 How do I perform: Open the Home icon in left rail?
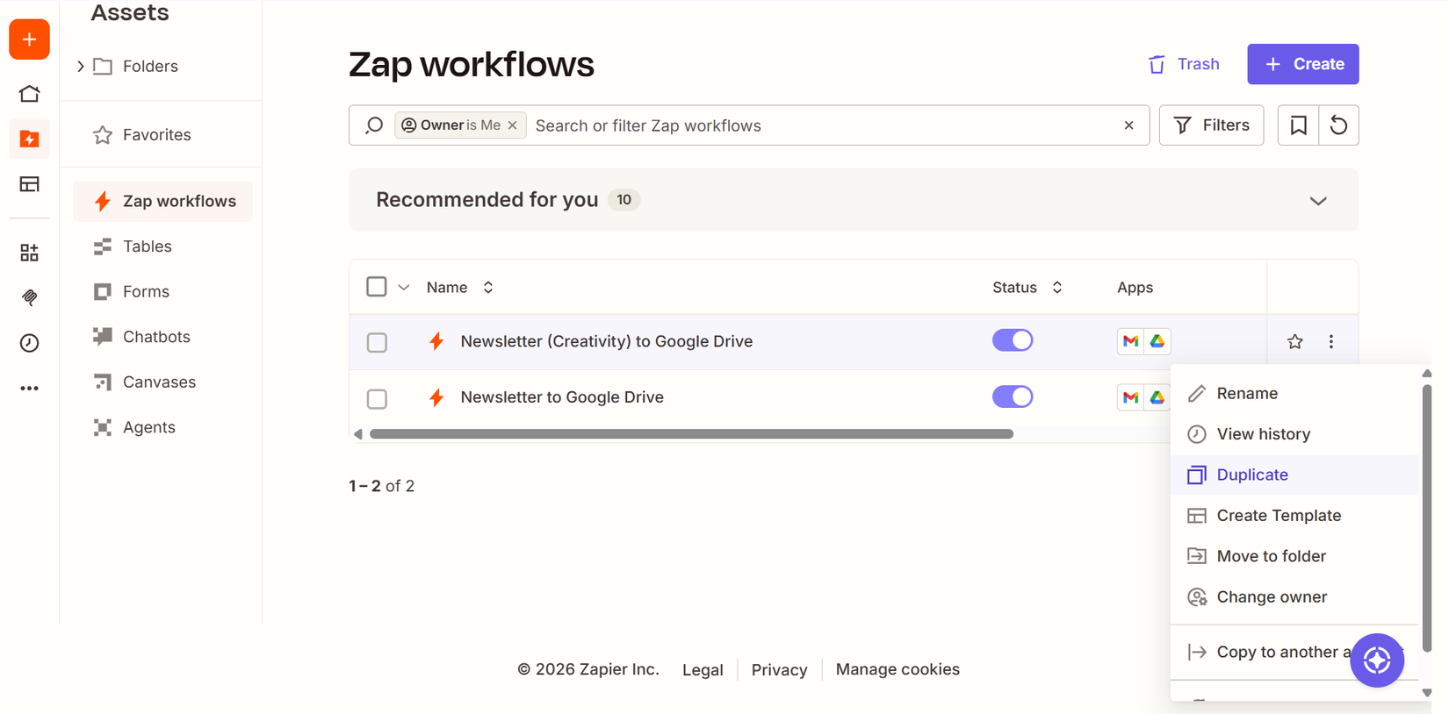pos(29,94)
